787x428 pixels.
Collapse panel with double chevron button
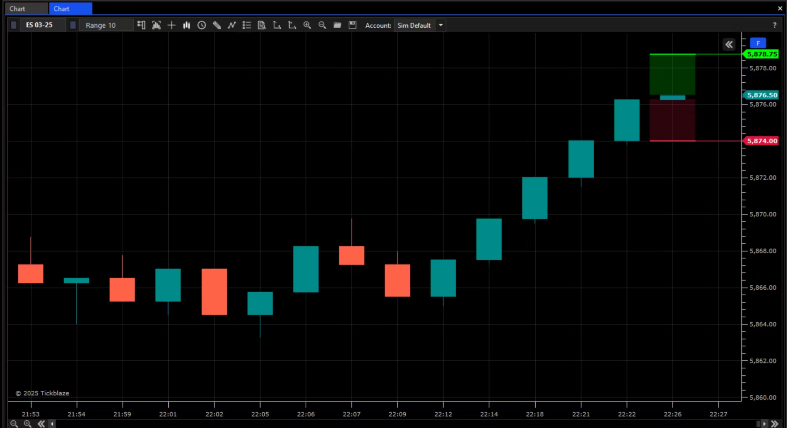(729, 45)
